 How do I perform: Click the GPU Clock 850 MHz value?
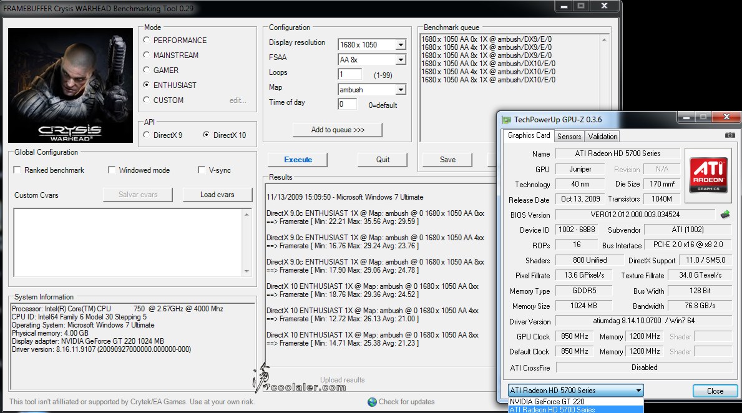575,336
